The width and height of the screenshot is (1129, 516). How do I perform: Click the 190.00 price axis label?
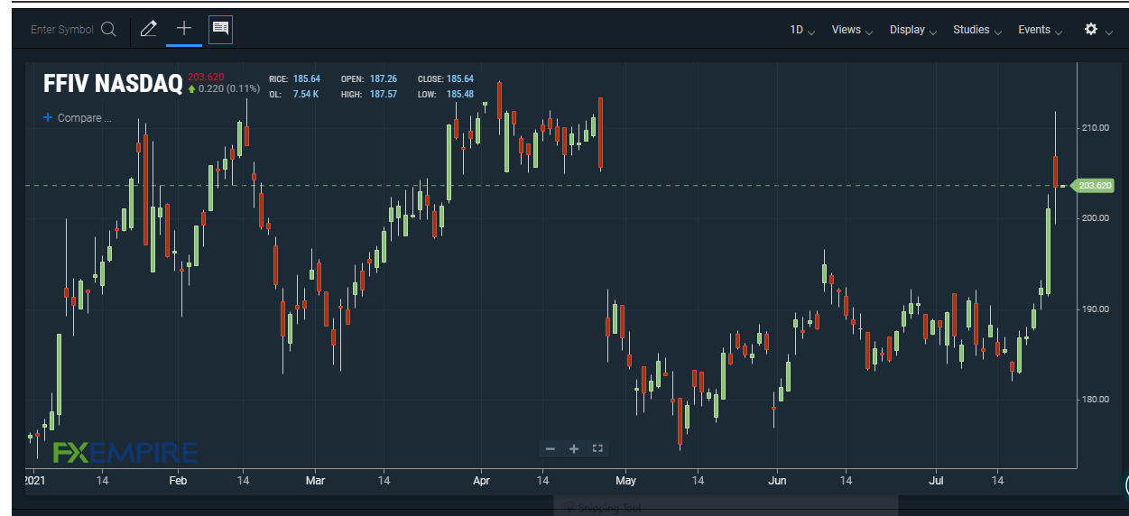pos(1097,309)
